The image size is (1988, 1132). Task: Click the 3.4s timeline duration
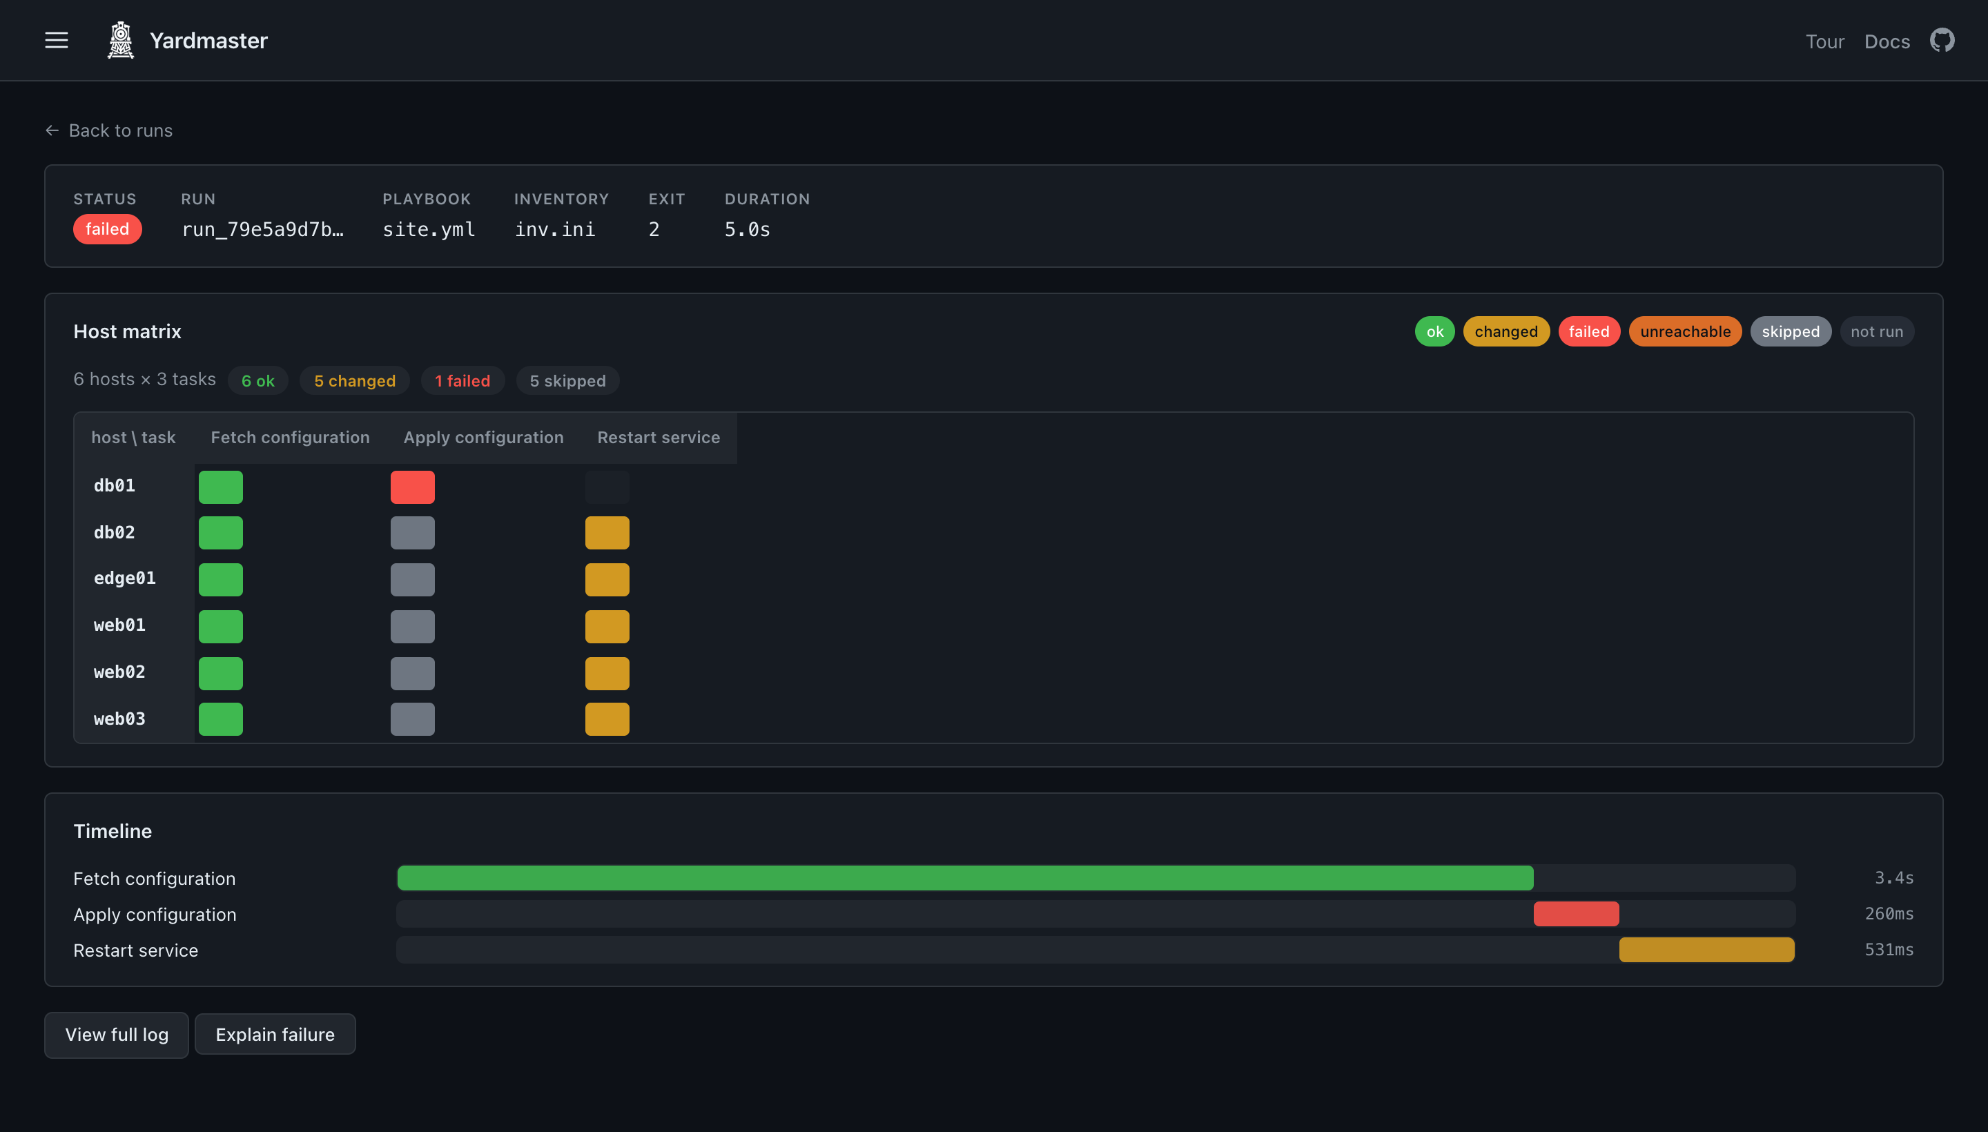1894,878
